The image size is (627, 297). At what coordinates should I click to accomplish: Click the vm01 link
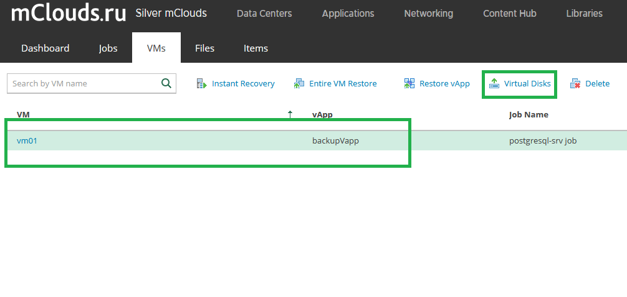click(x=27, y=140)
